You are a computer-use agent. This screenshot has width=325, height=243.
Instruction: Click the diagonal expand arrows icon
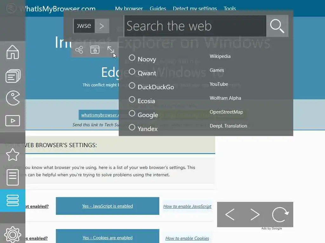[111, 50]
